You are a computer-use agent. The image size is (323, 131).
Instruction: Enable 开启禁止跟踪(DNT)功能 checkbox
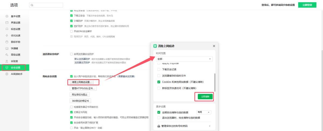pyautogui.click(x=71, y=128)
